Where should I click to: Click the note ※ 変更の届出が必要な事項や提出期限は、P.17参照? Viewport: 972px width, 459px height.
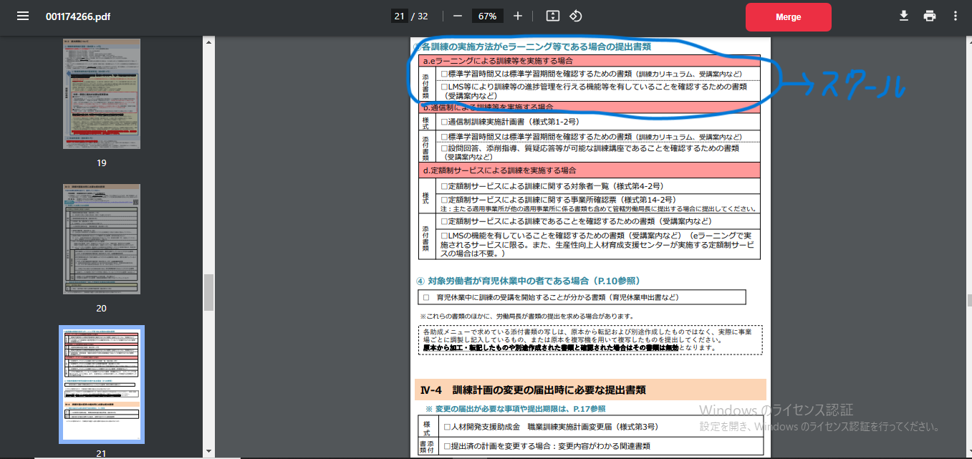pos(515,408)
